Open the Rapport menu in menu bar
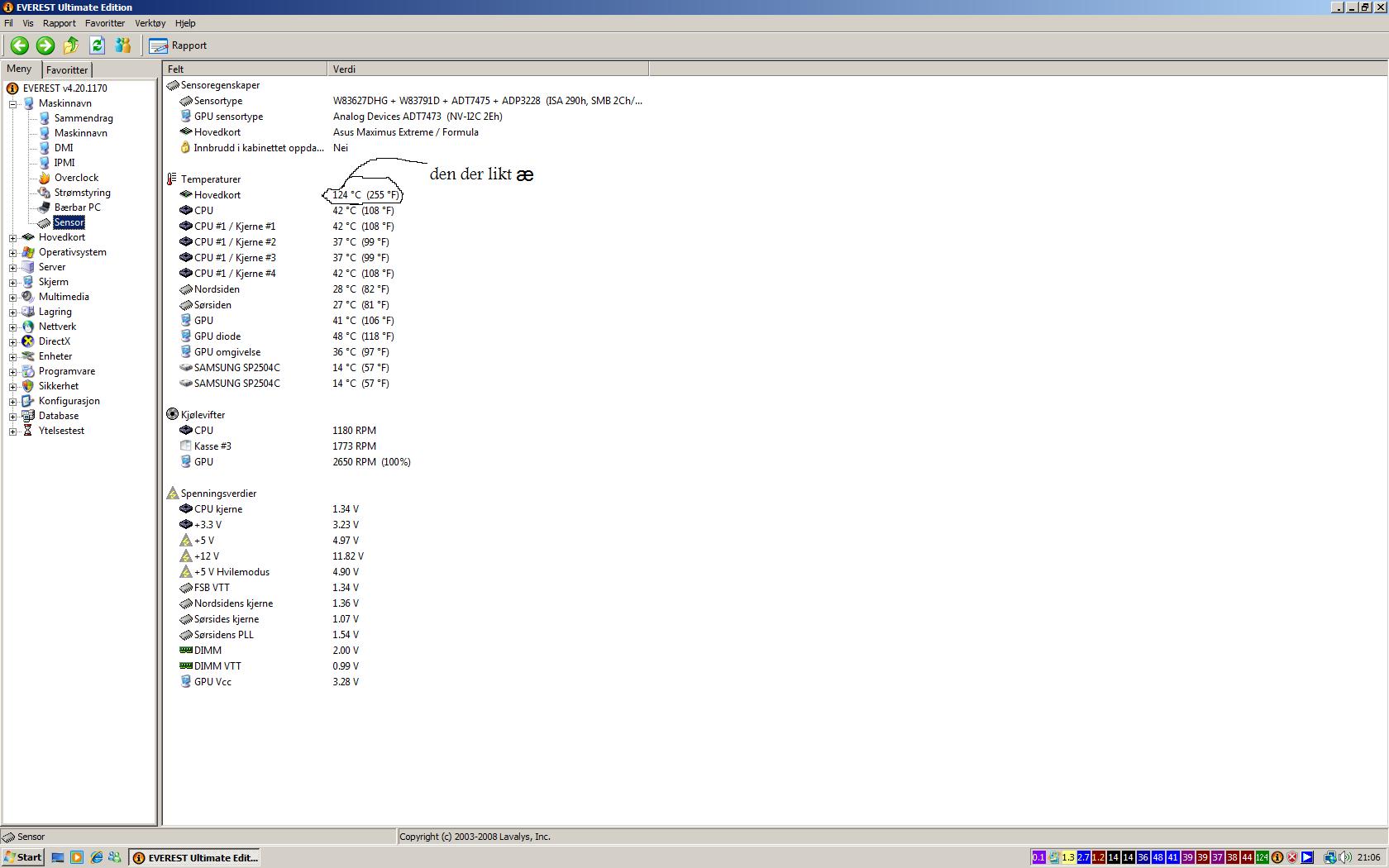The height and width of the screenshot is (868, 1389). point(60,23)
